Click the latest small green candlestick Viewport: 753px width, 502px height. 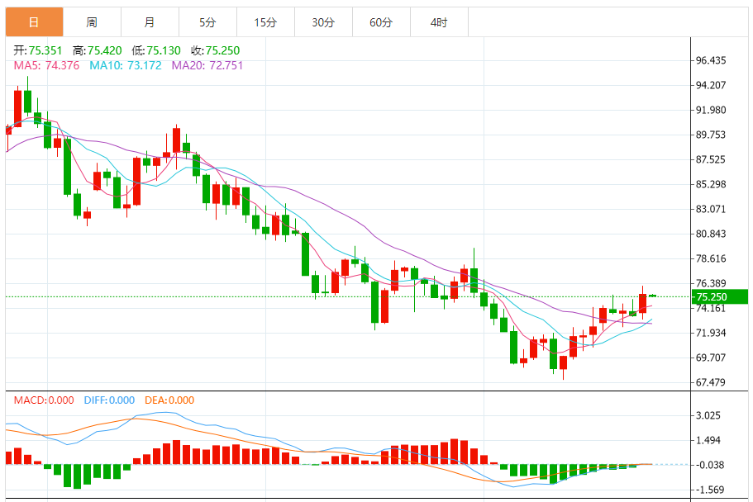coord(653,296)
